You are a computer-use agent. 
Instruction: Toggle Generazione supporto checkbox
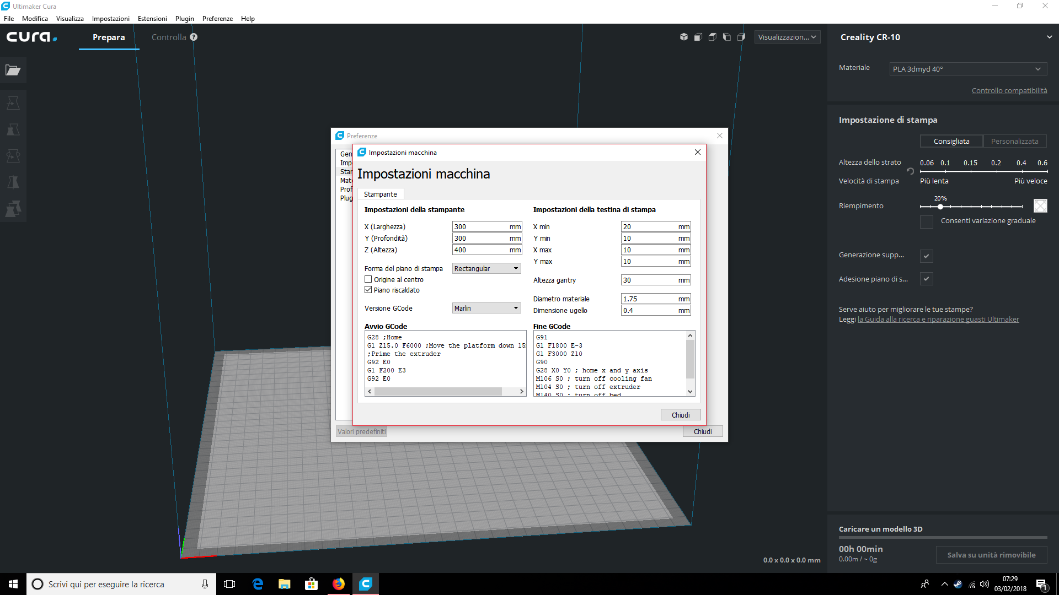click(x=927, y=256)
